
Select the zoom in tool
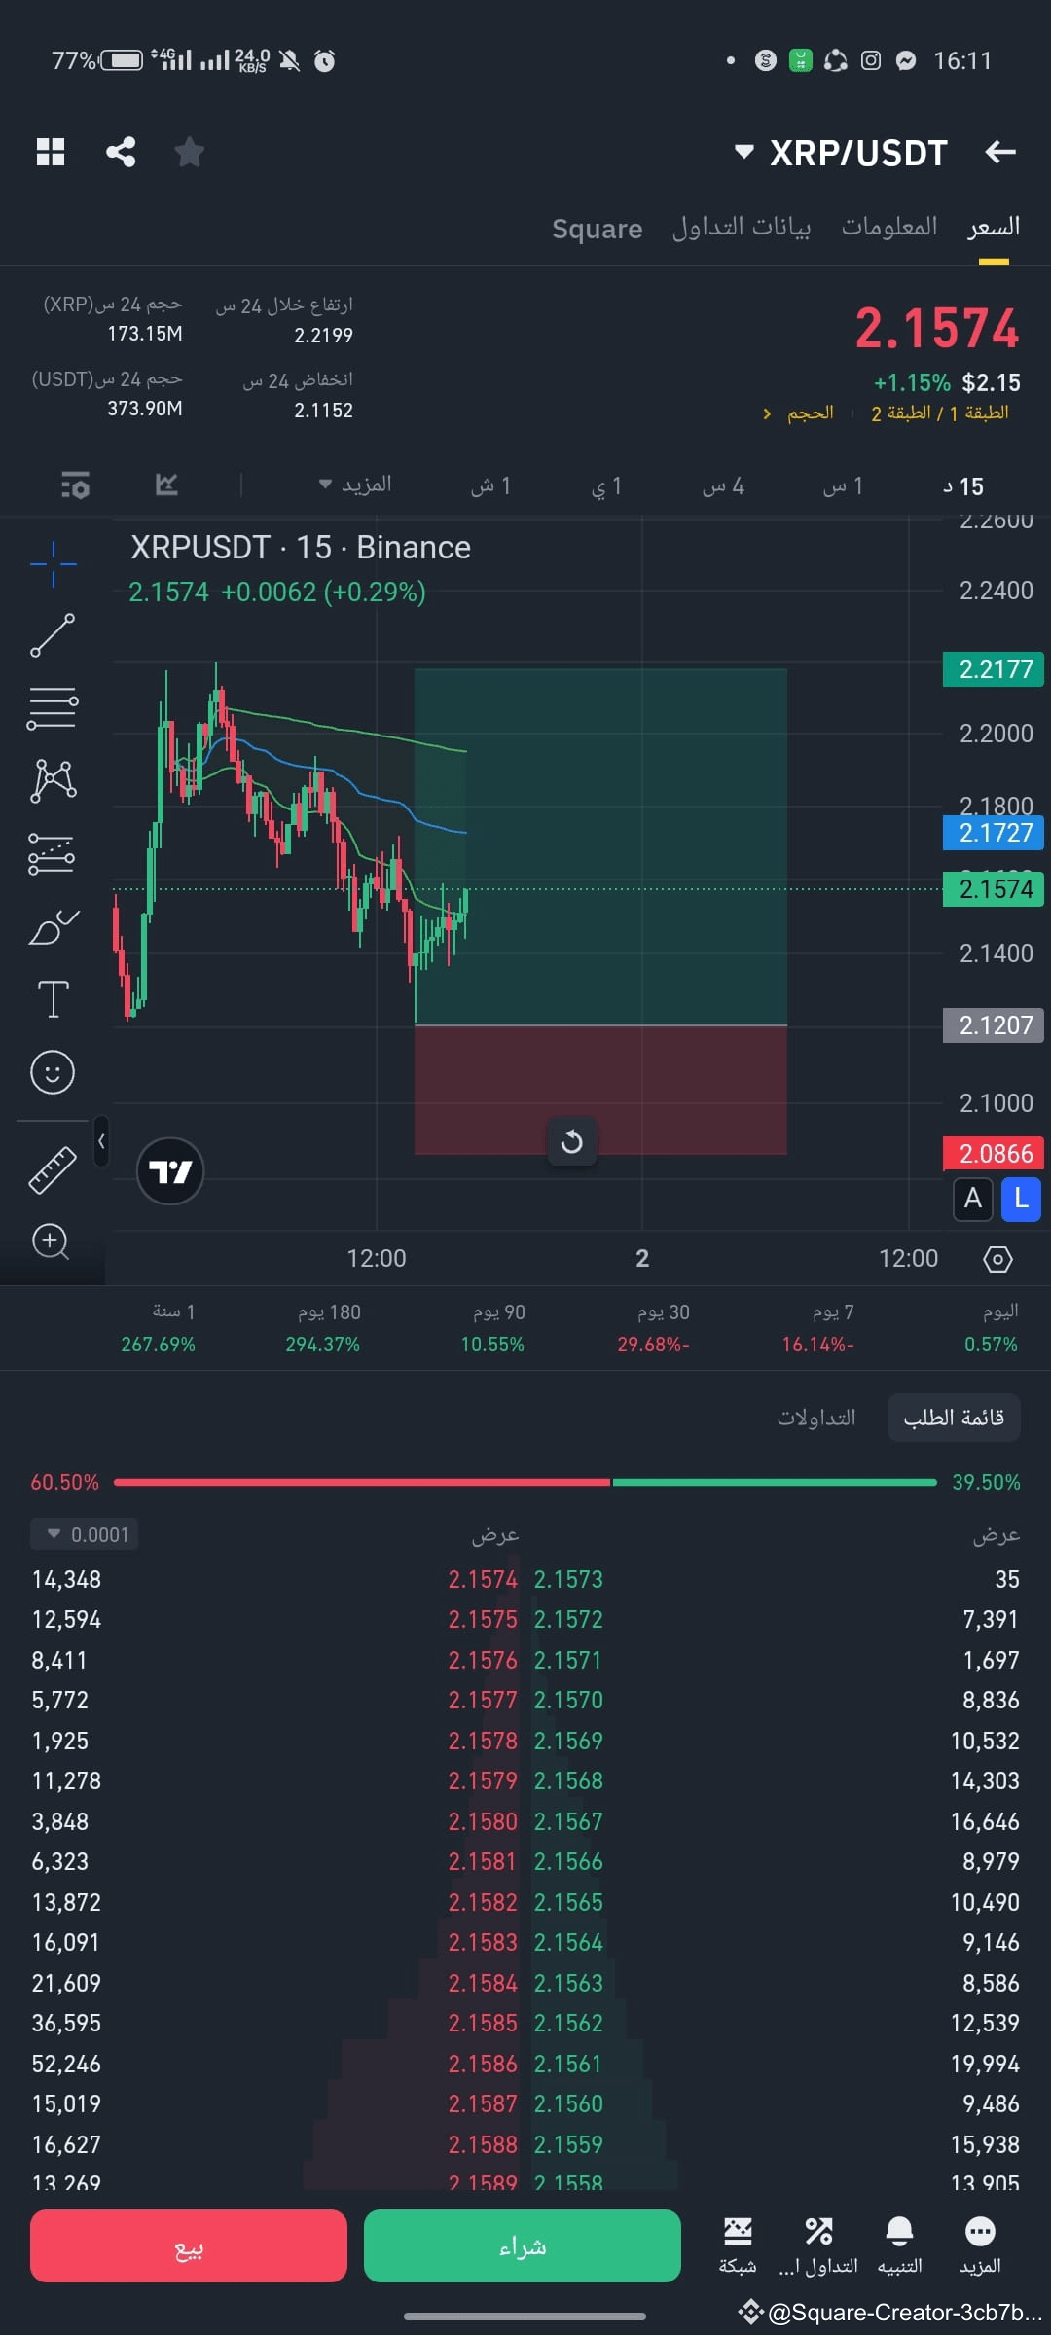pos(51,1241)
